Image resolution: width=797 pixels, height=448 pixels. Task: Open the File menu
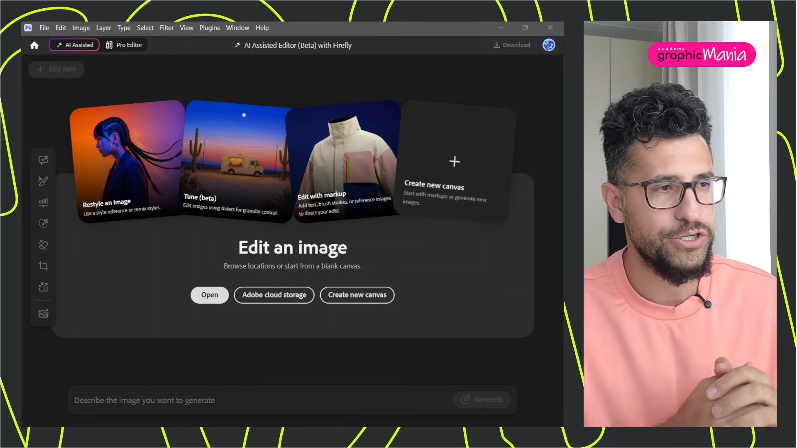pyautogui.click(x=44, y=28)
